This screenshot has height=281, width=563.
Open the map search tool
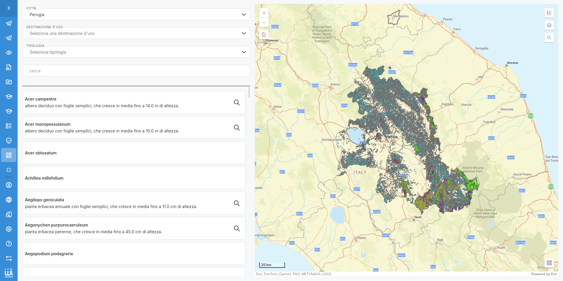click(549, 38)
